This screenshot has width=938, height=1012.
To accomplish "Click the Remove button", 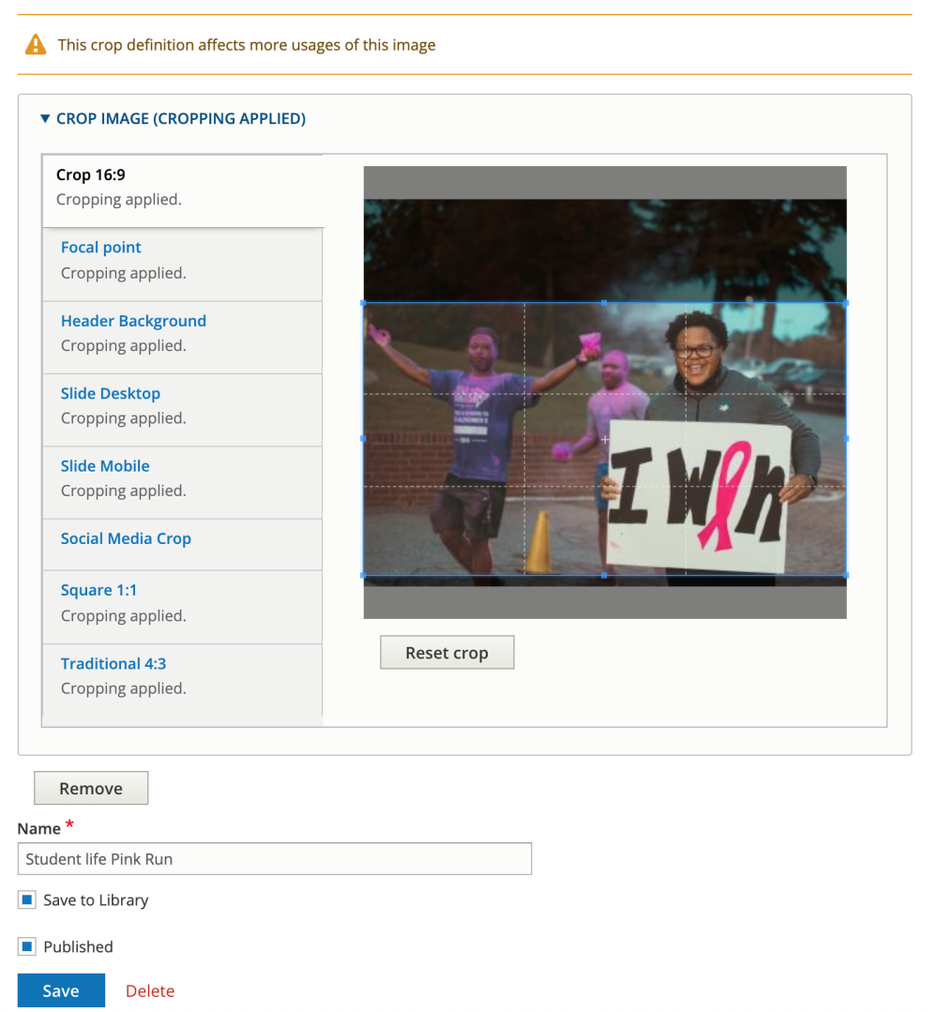I will (x=91, y=788).
